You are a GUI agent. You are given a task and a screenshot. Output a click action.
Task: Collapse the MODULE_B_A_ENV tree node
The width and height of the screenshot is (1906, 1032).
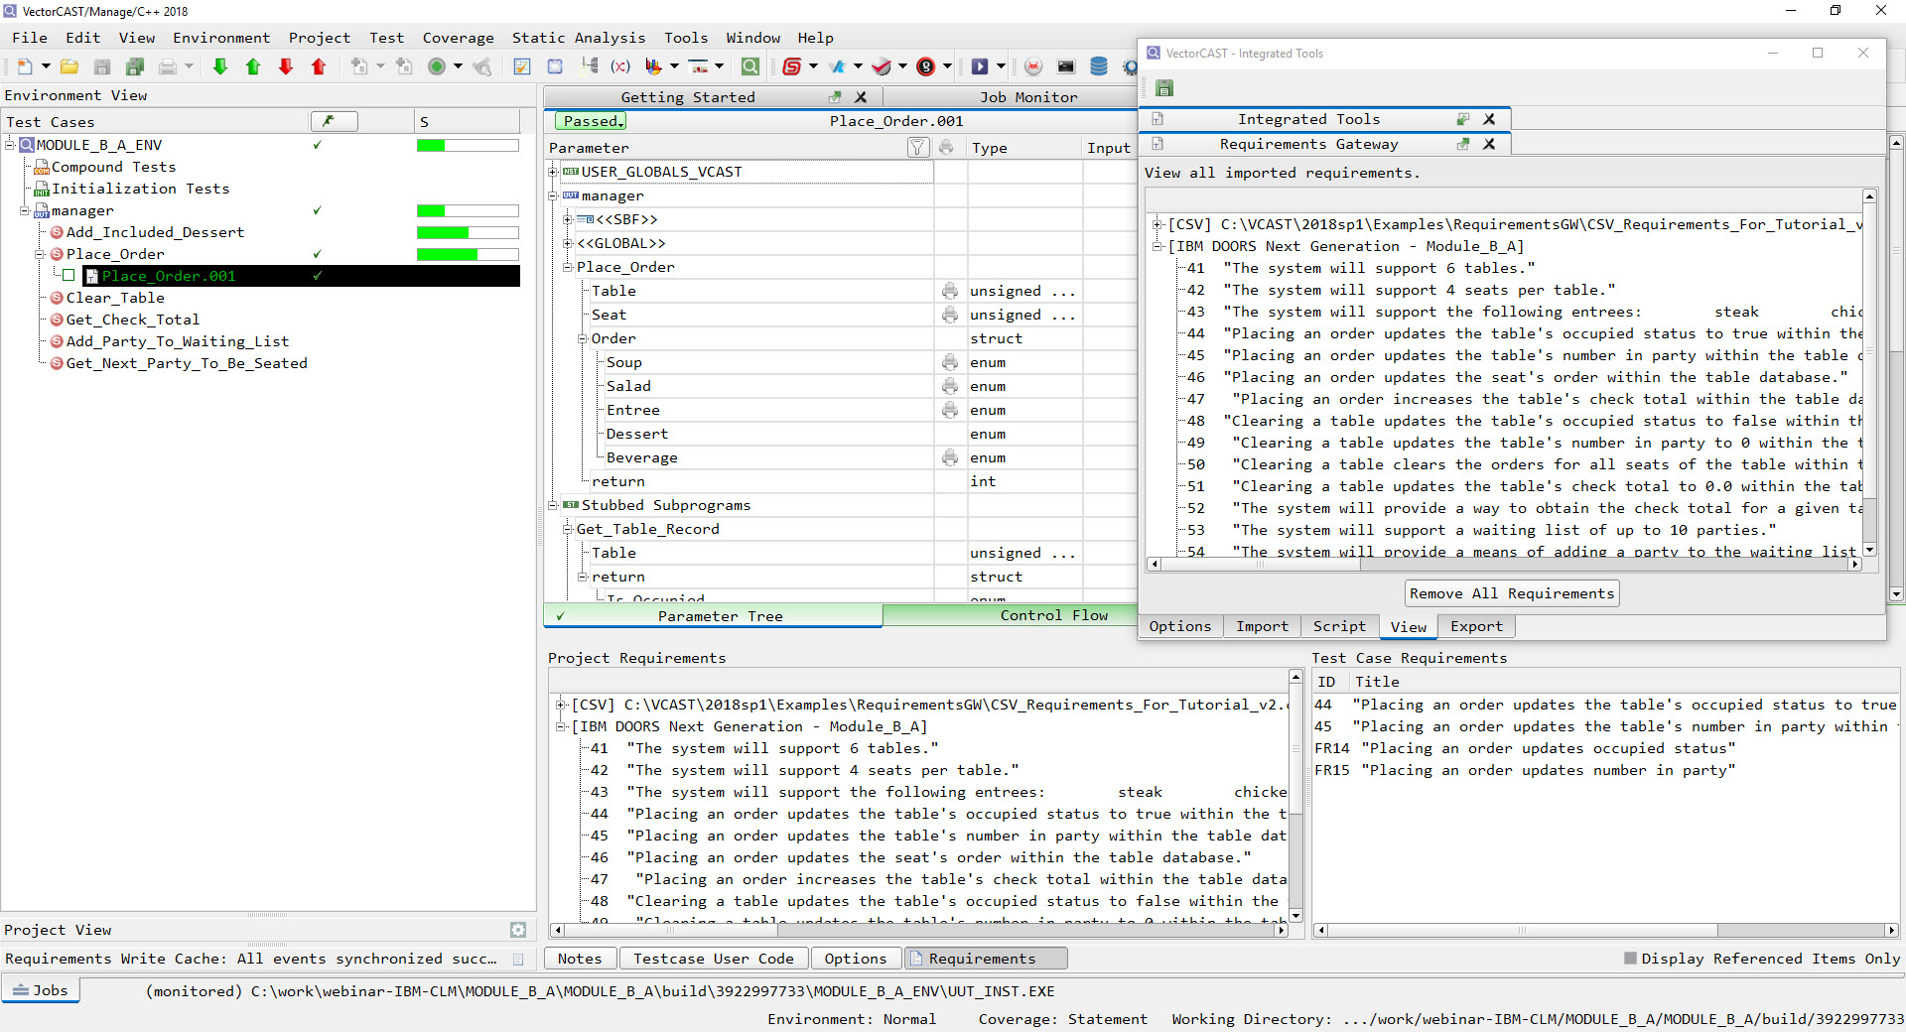10,145
